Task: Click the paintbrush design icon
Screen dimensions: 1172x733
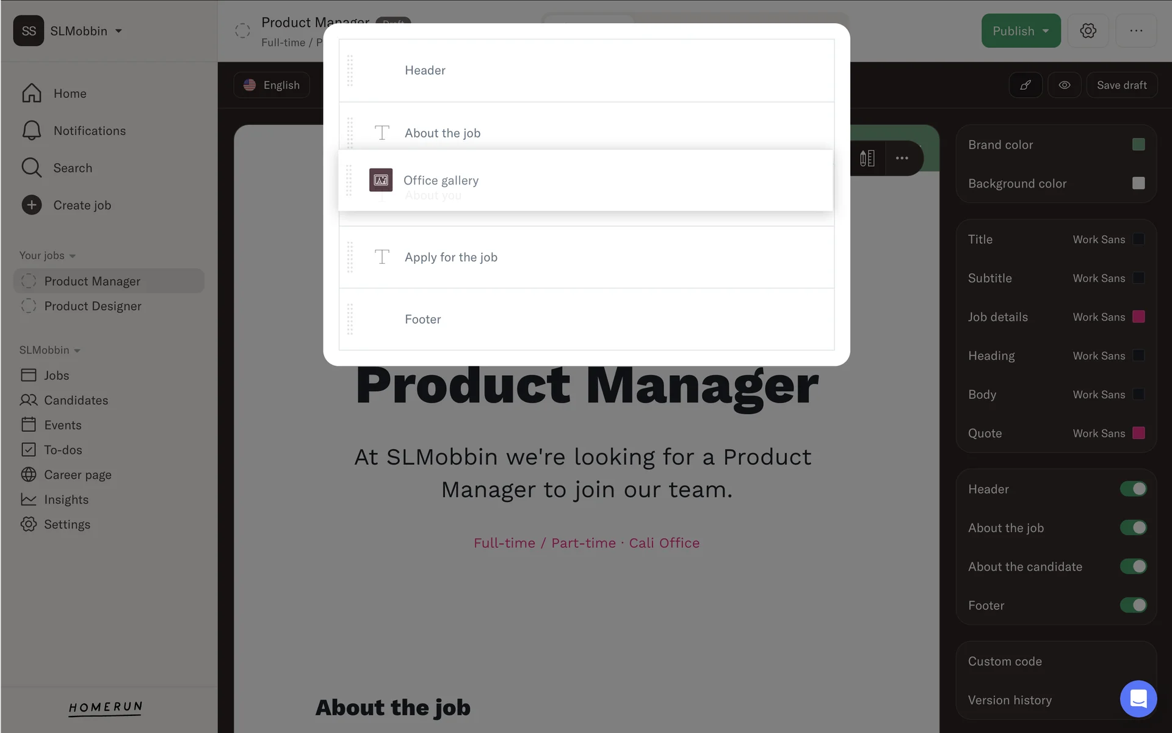Action: coord(1025,85)
